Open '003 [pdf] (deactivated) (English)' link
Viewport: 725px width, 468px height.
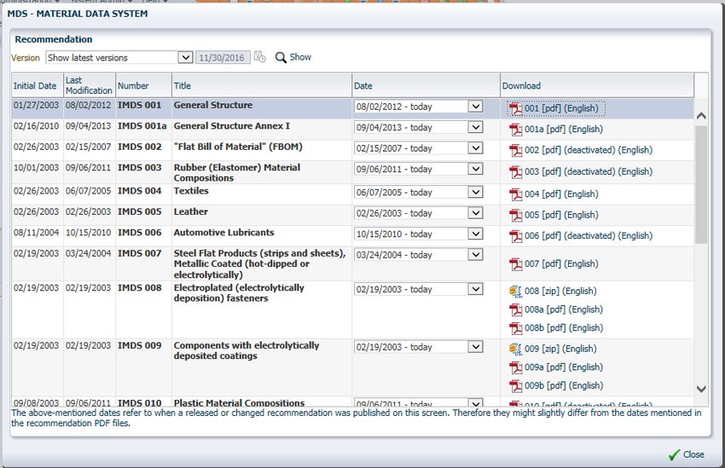tap(589, 171)
